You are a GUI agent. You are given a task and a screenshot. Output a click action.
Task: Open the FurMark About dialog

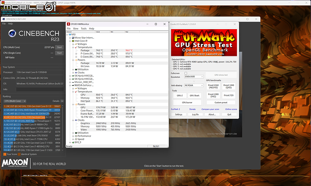(x=212, y=115)
